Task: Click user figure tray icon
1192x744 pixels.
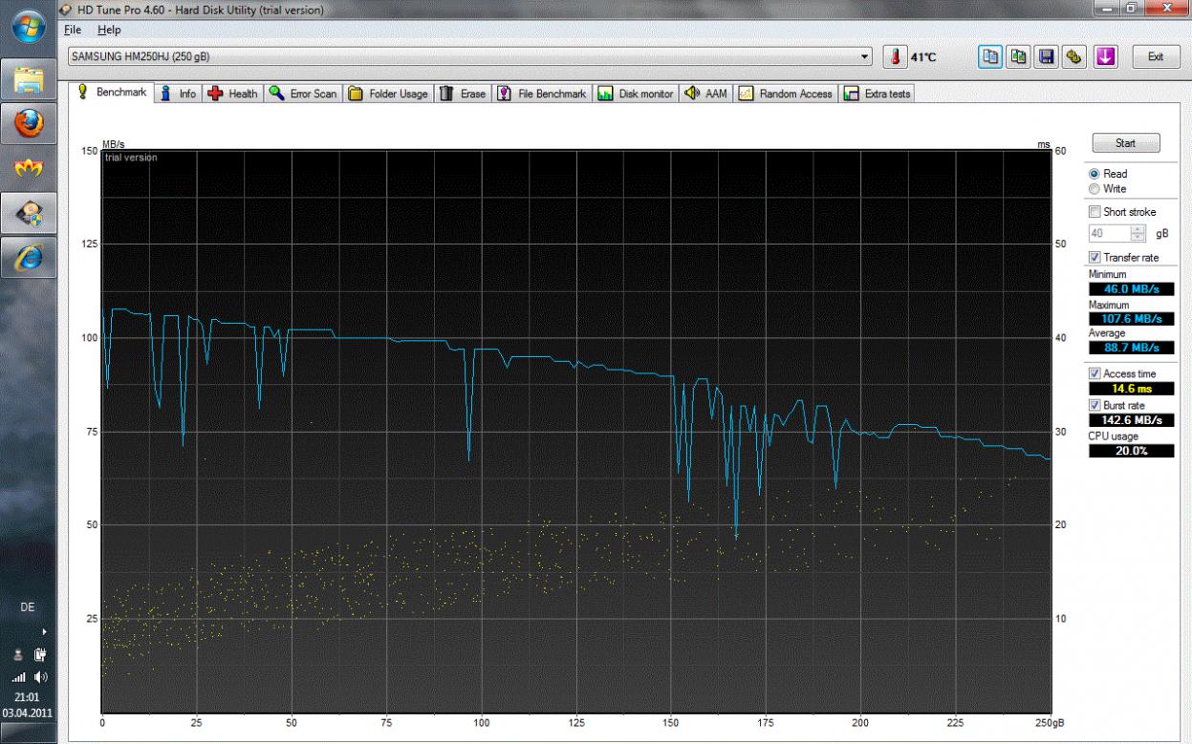Action: pyautogui.click(x=17, y=655)
